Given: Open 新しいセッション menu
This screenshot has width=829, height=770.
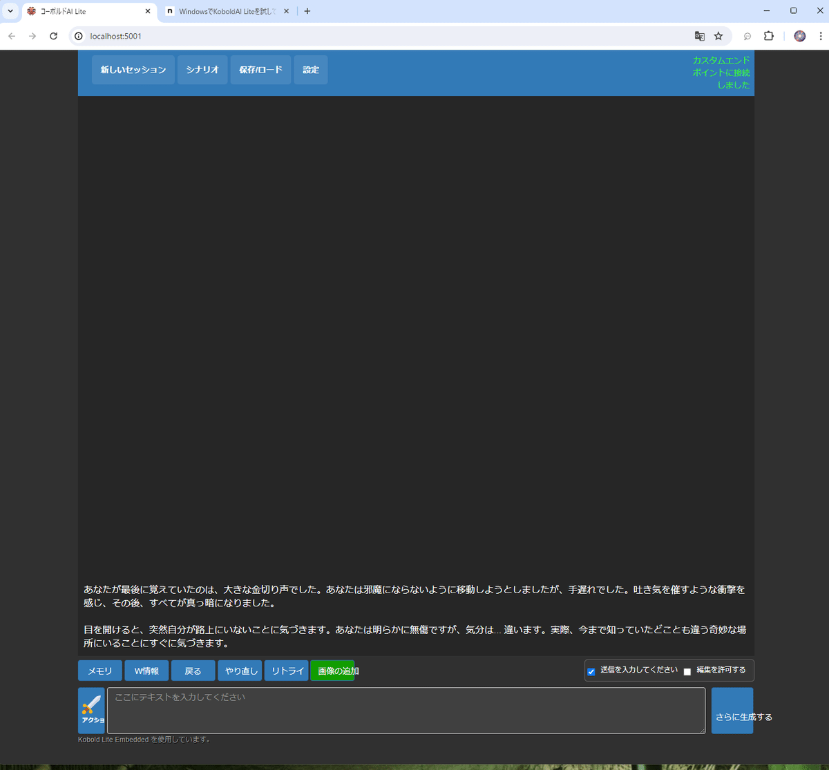Looking at the screenshot, I should 133,70.
